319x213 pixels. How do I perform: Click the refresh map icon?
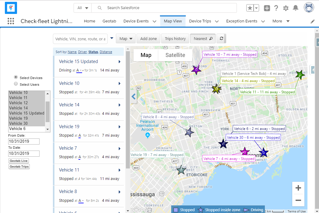click(x=221, y=38)
